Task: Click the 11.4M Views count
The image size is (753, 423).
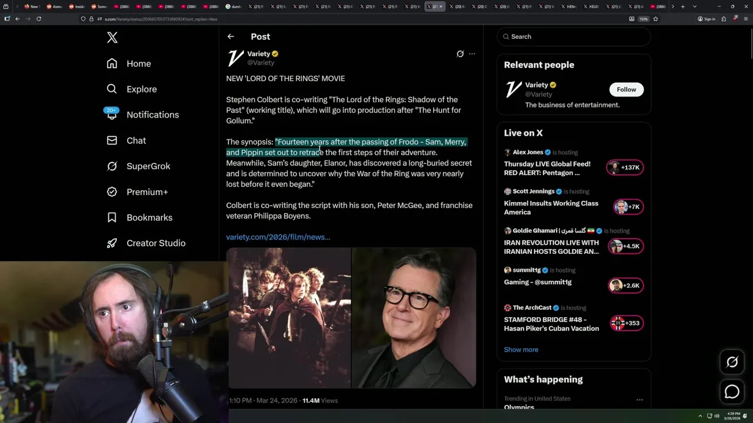Action: tap(320, 401)
